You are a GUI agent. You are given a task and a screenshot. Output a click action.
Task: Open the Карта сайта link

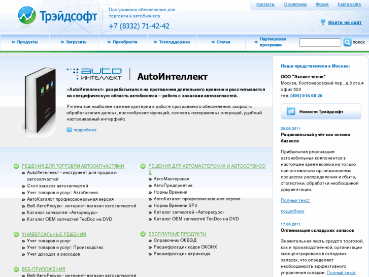tap(349, 4)
